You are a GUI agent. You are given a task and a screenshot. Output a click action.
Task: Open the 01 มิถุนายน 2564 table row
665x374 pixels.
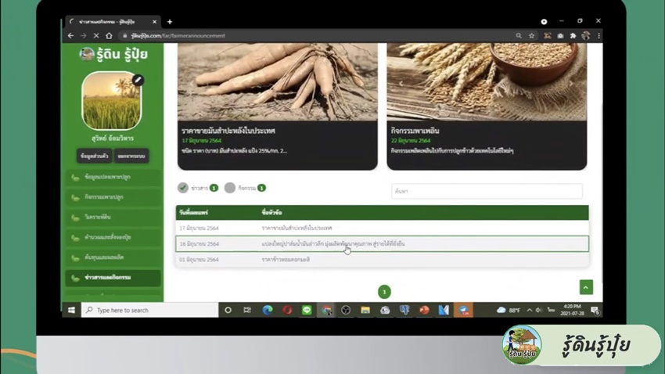click(382, 260)
